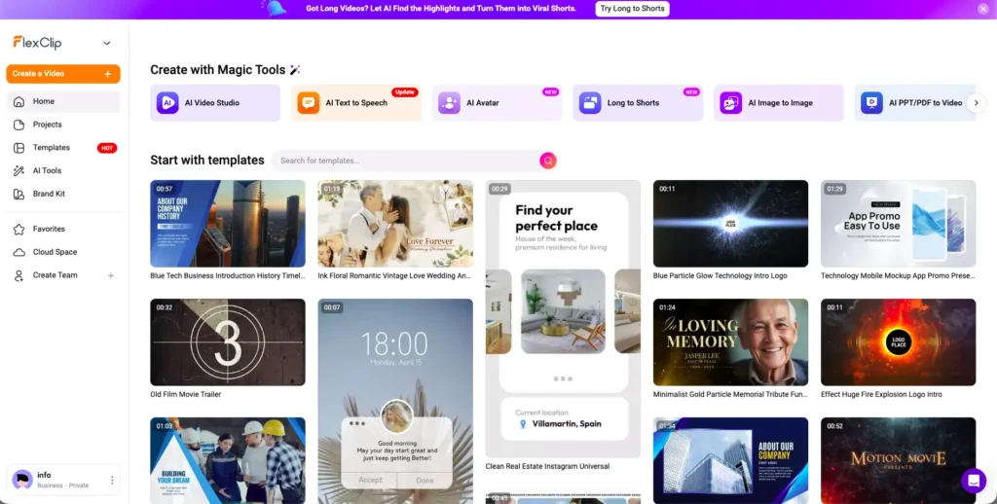
Task: Click the AI Text to Speech icon
Action: (309, 103)
